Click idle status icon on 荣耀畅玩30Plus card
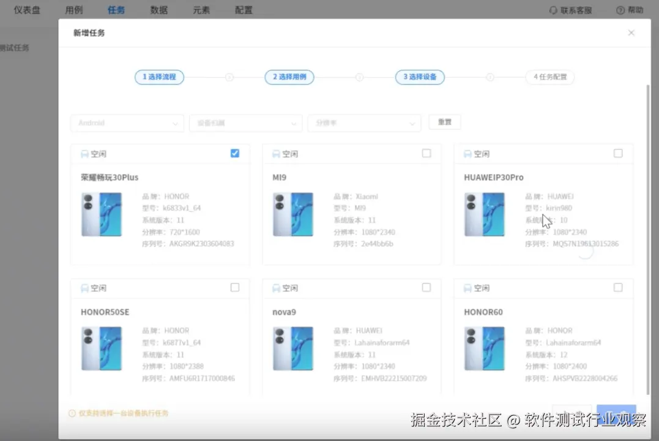This screenshot has width=659, height=441. 84,154
